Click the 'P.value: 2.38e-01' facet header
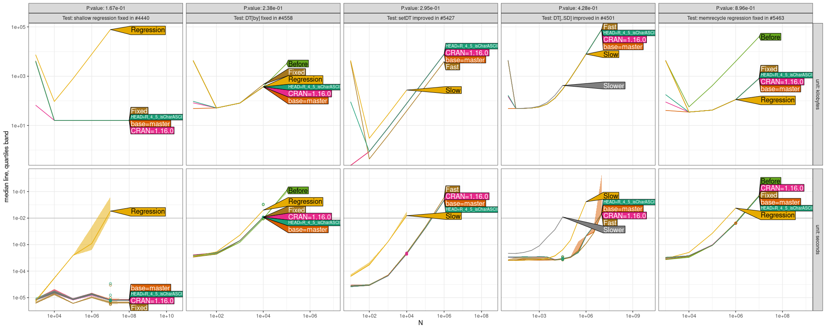Image resolution: width=826 pixels, height=330 pixels. click(x=263, y=8)
